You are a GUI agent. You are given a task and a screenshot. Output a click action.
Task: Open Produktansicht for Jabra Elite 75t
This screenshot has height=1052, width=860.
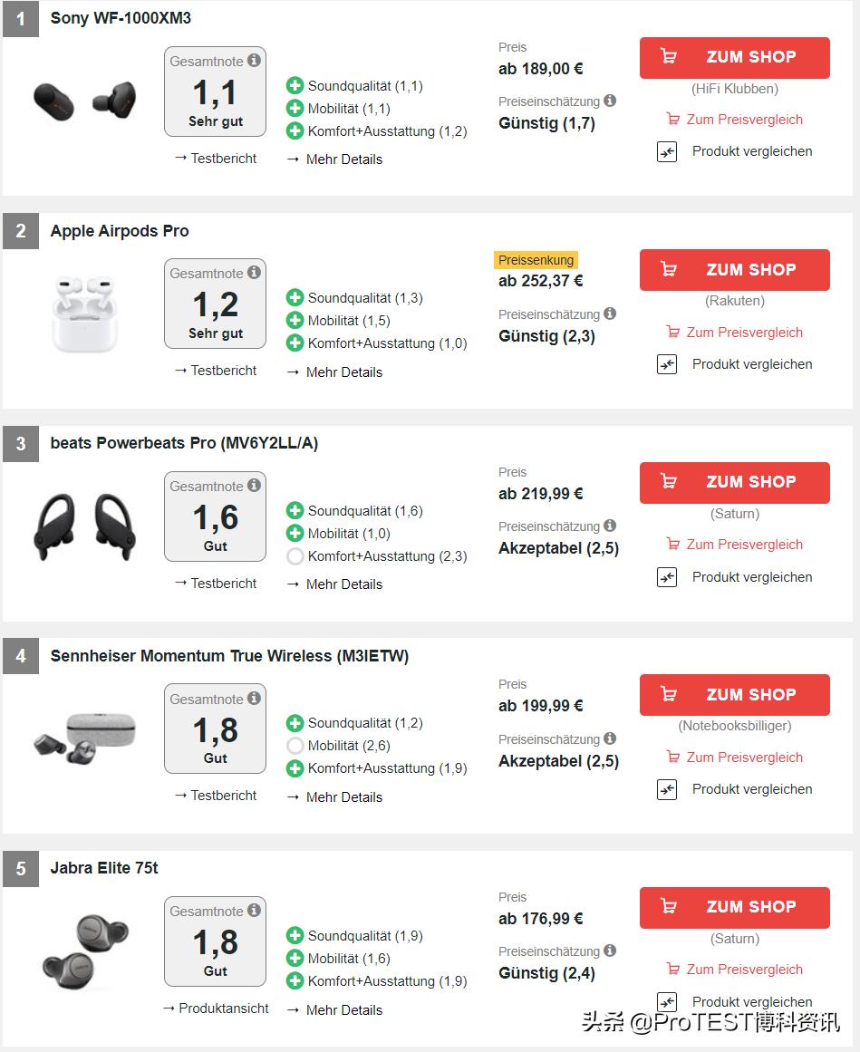[x=216, y=1009]
